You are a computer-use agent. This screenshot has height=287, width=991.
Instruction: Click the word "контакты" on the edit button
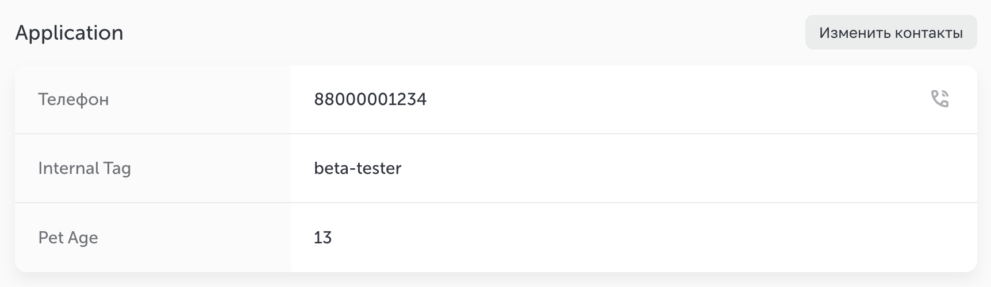click(928, 33)
